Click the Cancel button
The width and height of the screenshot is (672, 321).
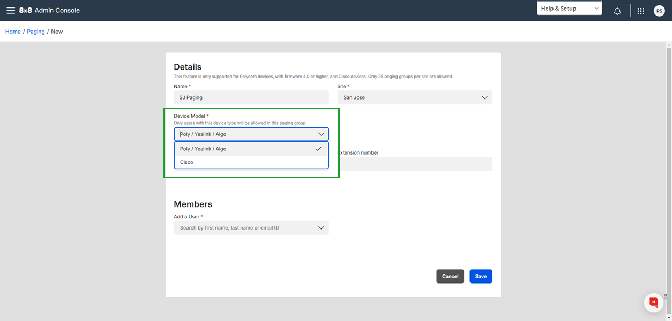pos(450,276)
